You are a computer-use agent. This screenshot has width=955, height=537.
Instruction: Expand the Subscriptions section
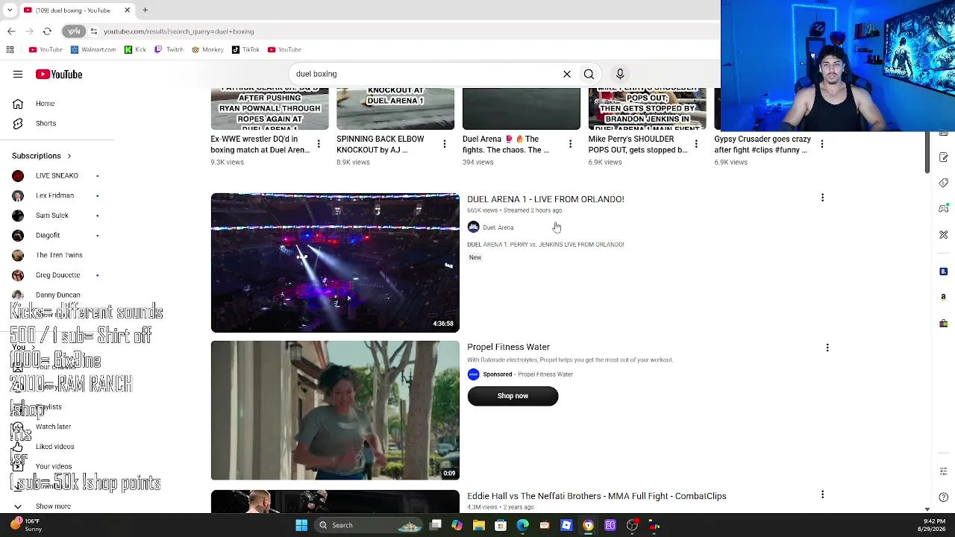pyautogui.click(x=42, y=156)
